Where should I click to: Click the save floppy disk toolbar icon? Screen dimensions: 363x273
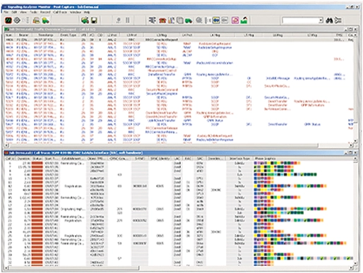coord(94,20)
